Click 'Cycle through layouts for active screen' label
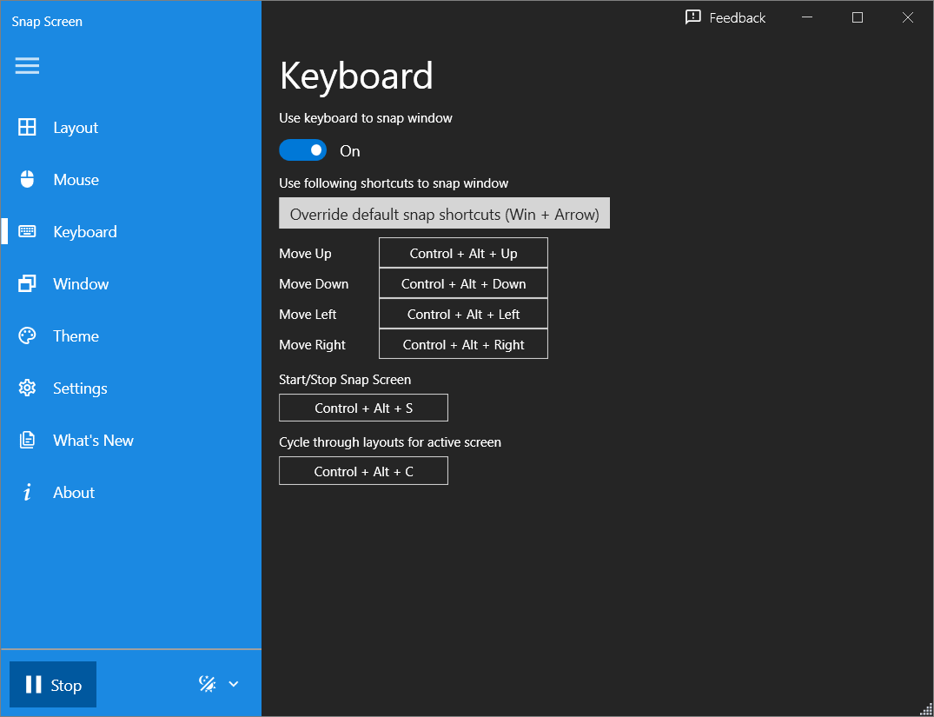 (390, 442)
